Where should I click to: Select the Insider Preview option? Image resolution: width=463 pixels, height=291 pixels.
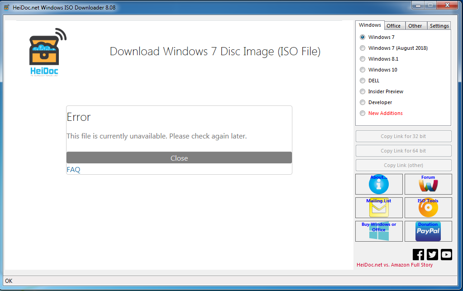363,91
